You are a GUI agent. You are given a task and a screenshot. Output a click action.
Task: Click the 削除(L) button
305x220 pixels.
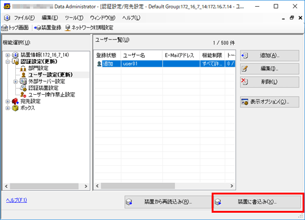(x=270, y=82)
